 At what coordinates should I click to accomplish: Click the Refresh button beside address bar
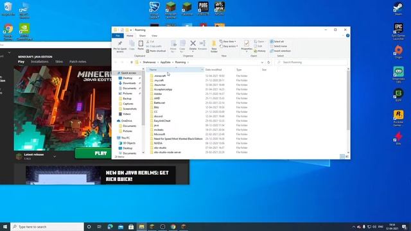pos(268,62)
